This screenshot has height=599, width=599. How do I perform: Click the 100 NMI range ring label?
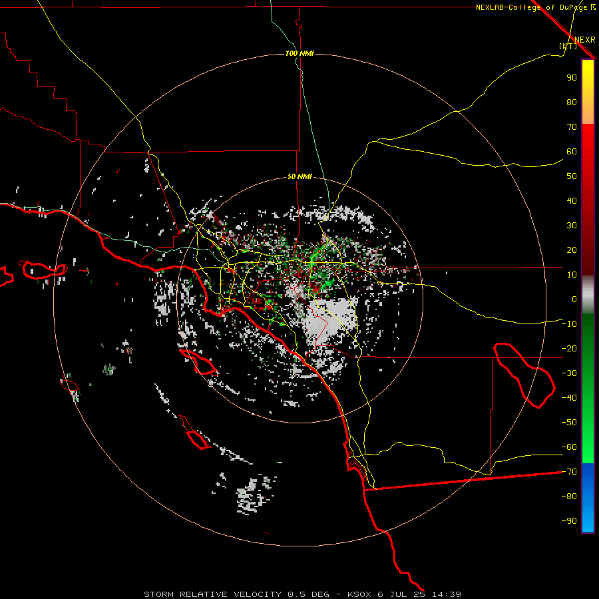[299, 53]
